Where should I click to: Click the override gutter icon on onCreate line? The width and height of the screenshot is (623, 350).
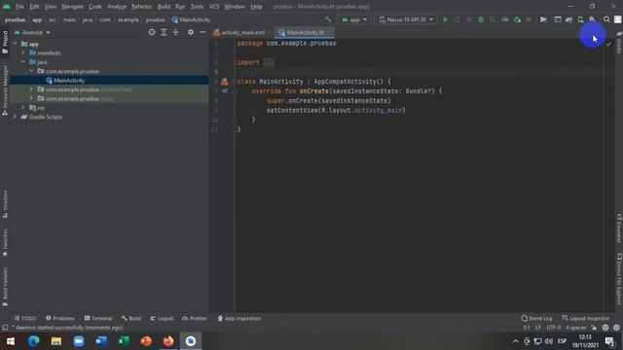point(225,91)
